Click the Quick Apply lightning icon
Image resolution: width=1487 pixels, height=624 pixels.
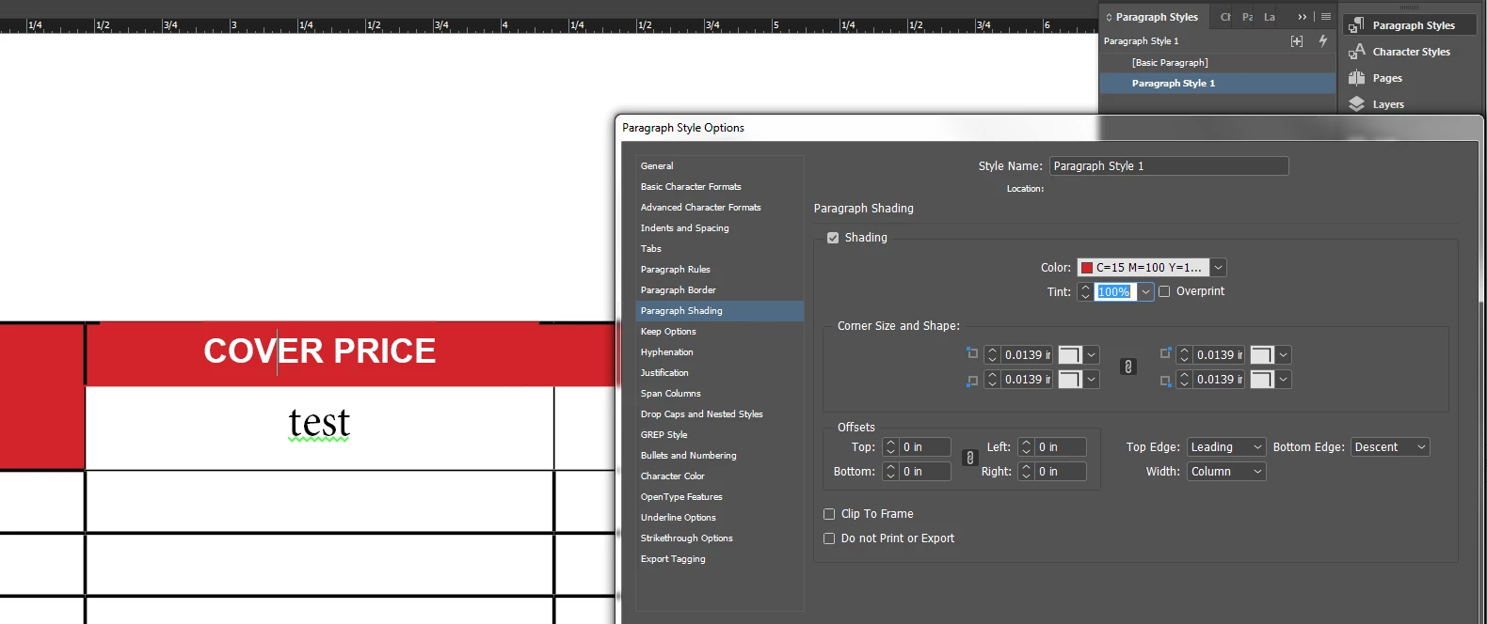pyautogui.click(x=1323, y=41)
